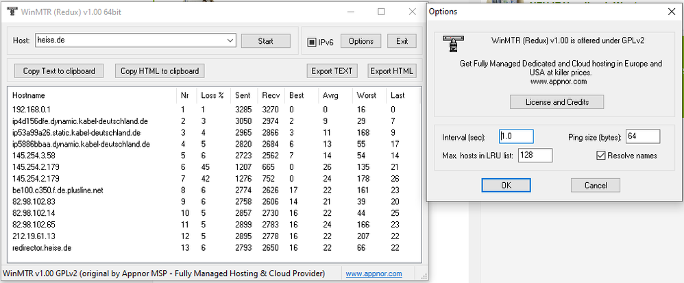Click the Max. hosts in LRU list field
684x283 pixels.
[535, 156]
